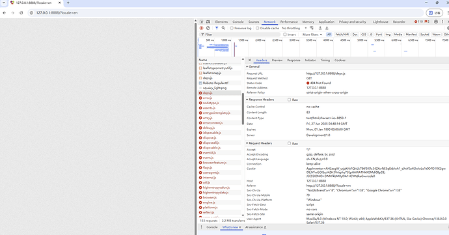449x235 pixels.
Task: Click the forward navigation arrow
Action: pyautogui.click(x=12, y=13)
